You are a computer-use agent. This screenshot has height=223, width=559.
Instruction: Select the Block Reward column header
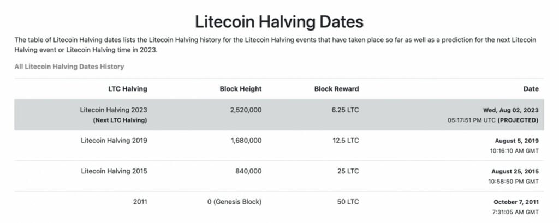point(336,89)
